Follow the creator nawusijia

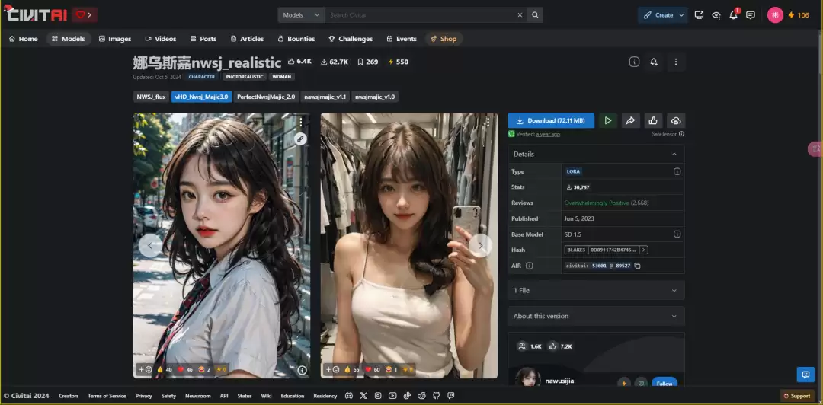click(664, 383)
